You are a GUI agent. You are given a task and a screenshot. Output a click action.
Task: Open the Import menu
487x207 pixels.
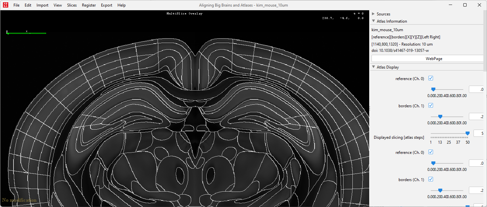42,5
